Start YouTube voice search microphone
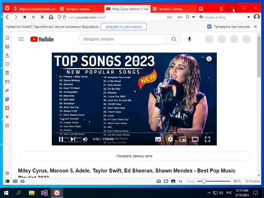This screenshot has height=198, width=264. click(x=189, y=39)
